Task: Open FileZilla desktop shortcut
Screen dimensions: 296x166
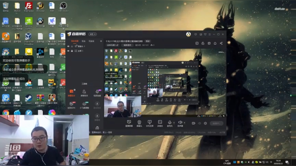Action: [x=29, y=7]
